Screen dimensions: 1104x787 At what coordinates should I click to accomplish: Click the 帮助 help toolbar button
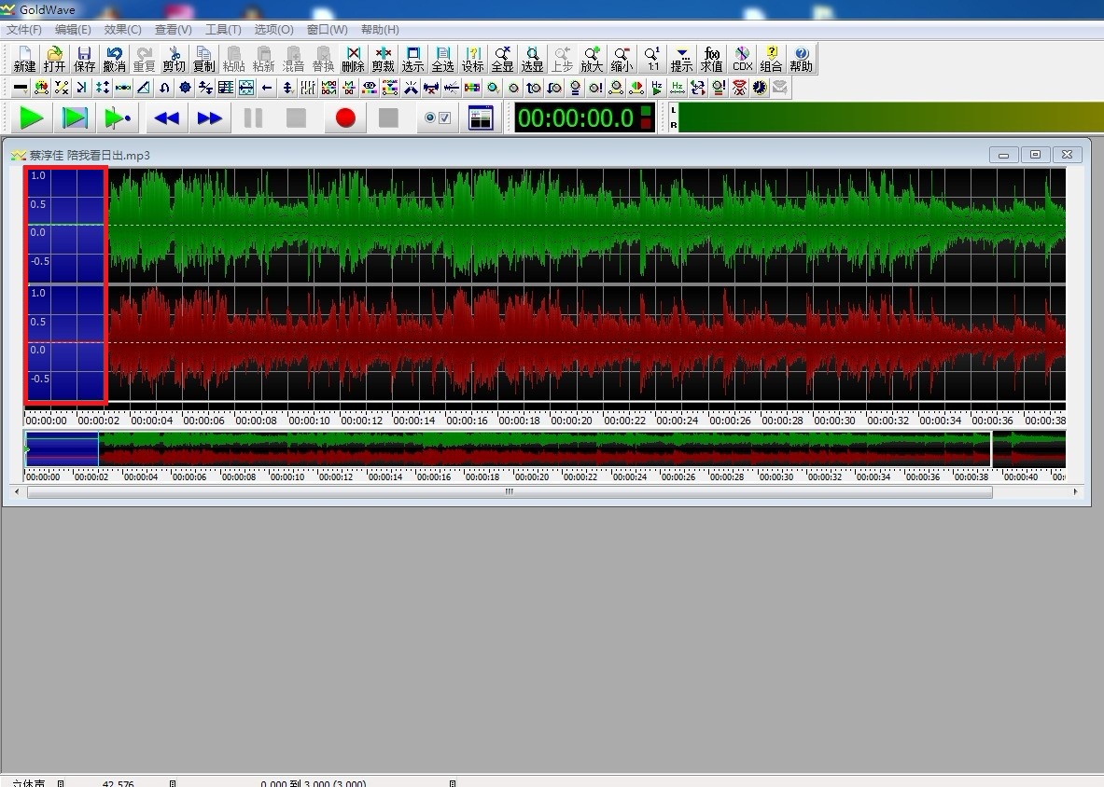[x=801, y=59]
